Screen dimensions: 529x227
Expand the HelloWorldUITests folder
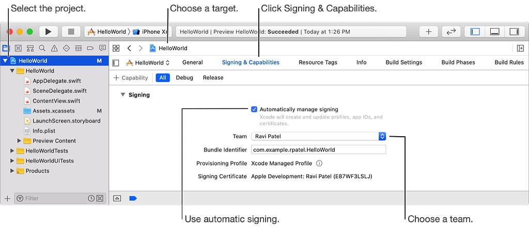[12, 161]
